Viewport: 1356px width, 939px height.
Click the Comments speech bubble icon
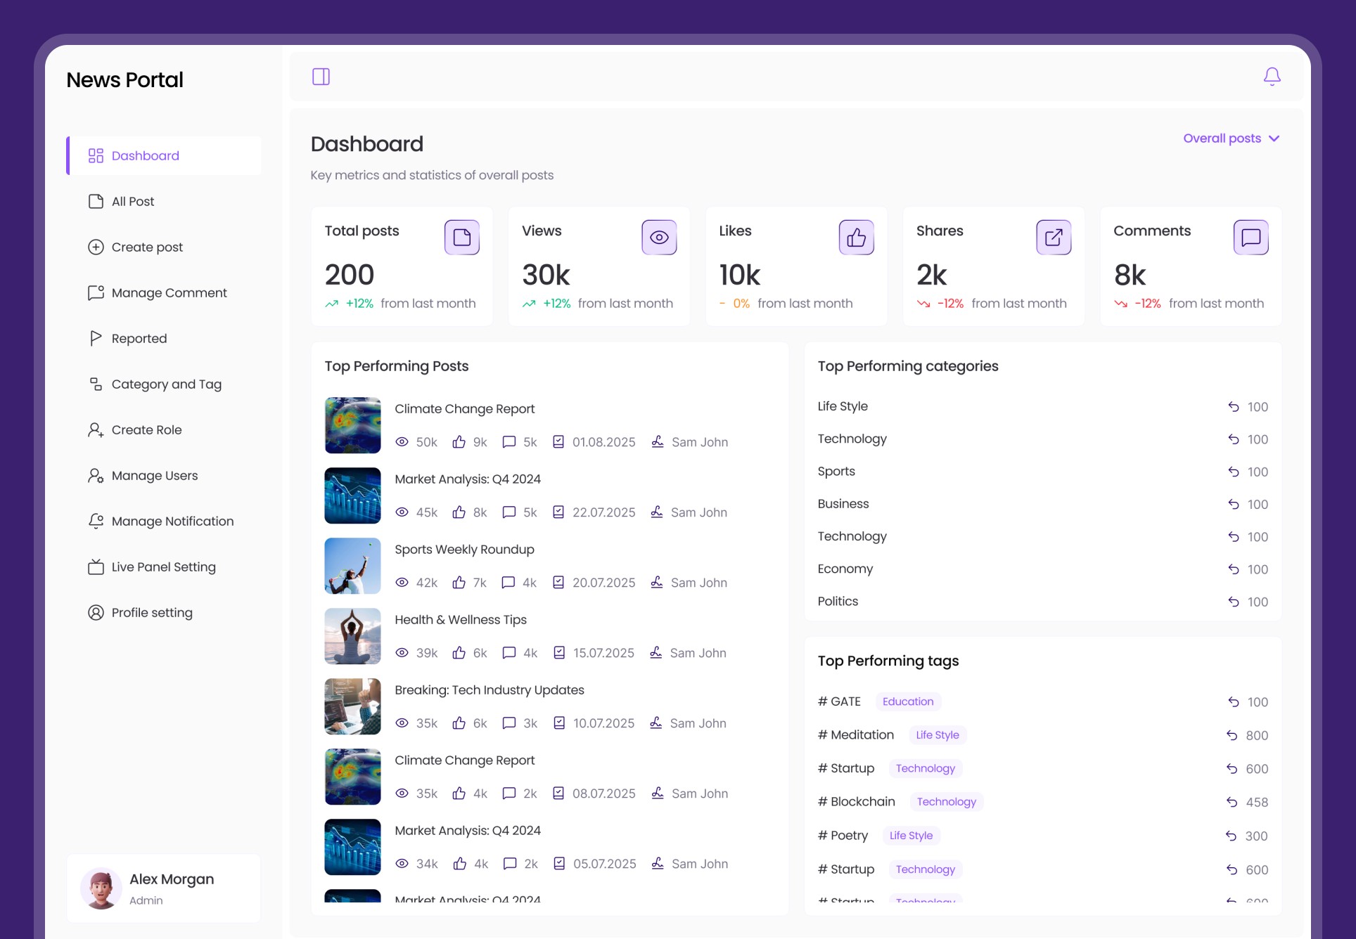(1251, 238)
